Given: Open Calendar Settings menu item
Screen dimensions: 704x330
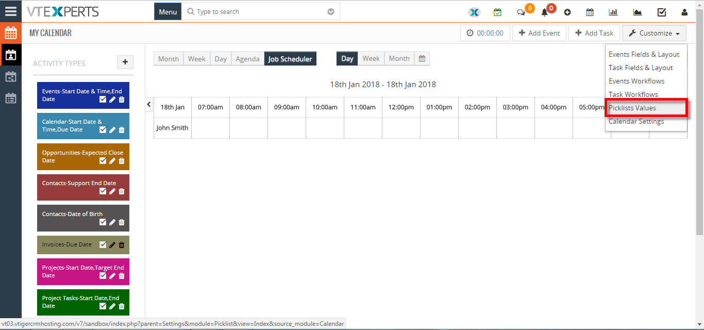Looking at the screenshot, I should [x=636, y=121].
